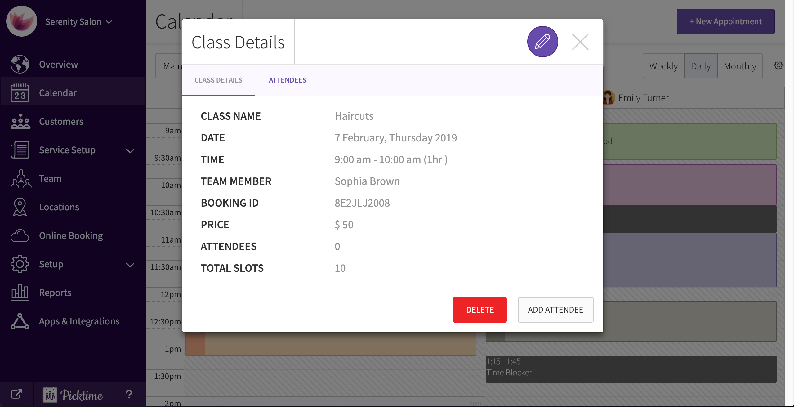
Task: Expand the Setup submenu chevron
Action: (130, 265)
